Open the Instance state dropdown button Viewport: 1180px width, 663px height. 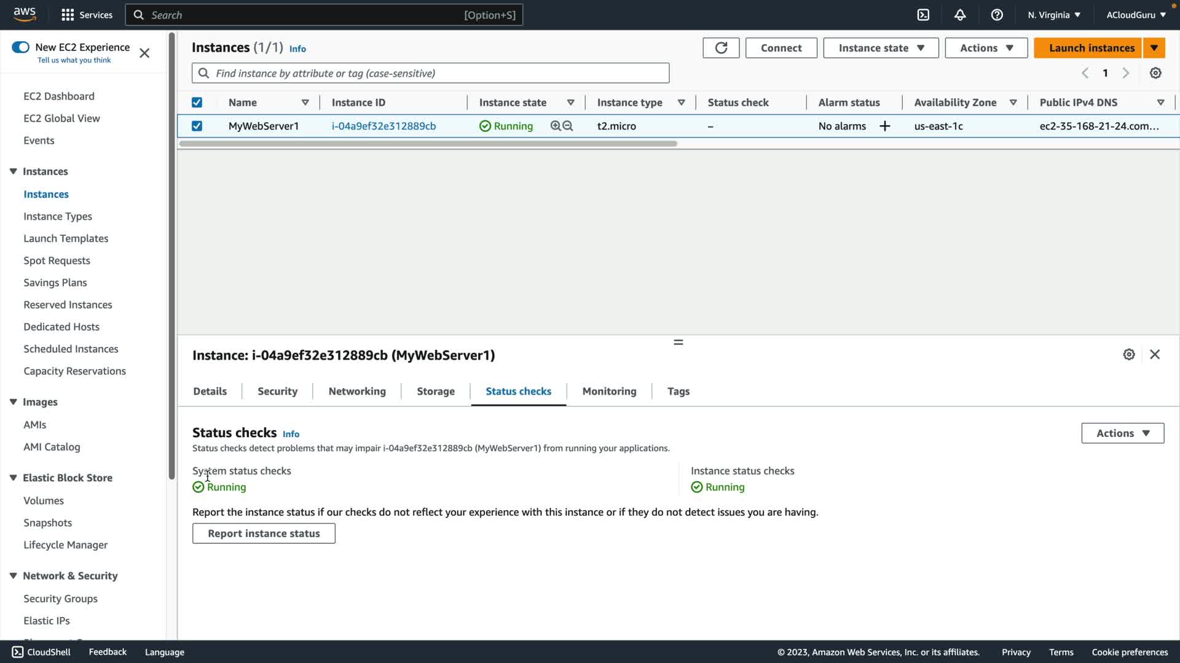tap(881, 48)
